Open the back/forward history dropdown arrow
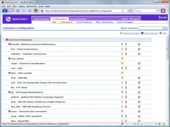This screenshot has width=170, height=127. pyautogui.click(x=13, y=11)
